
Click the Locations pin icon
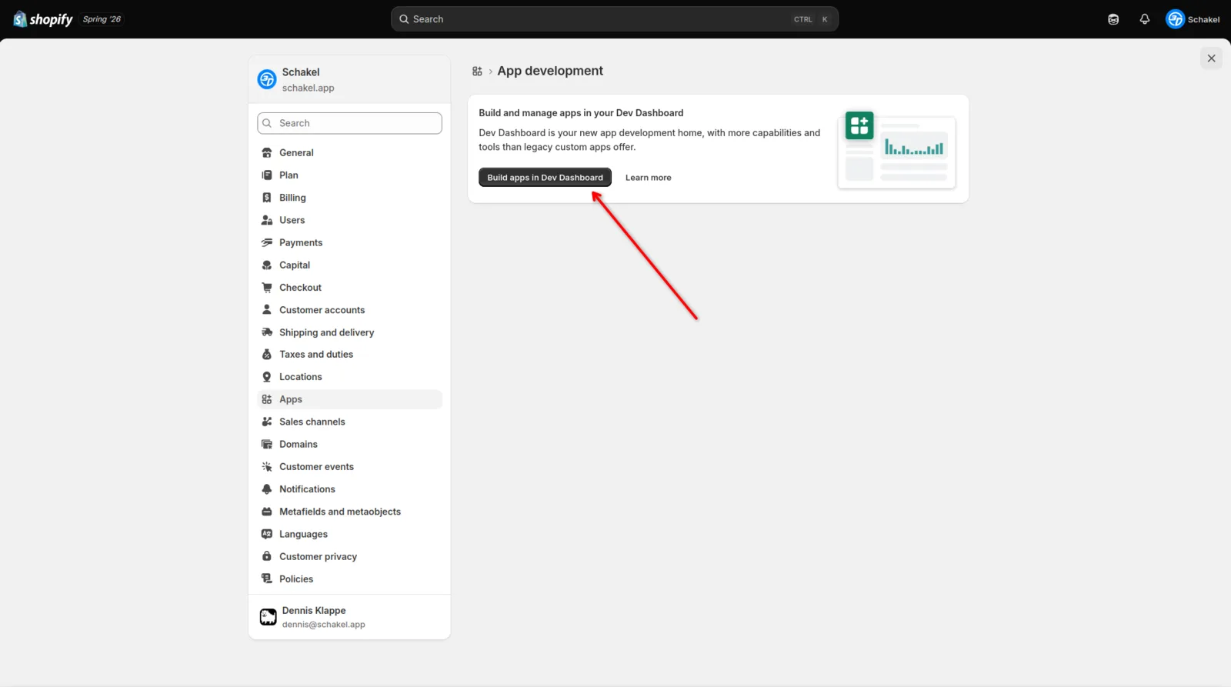(267, 377)
